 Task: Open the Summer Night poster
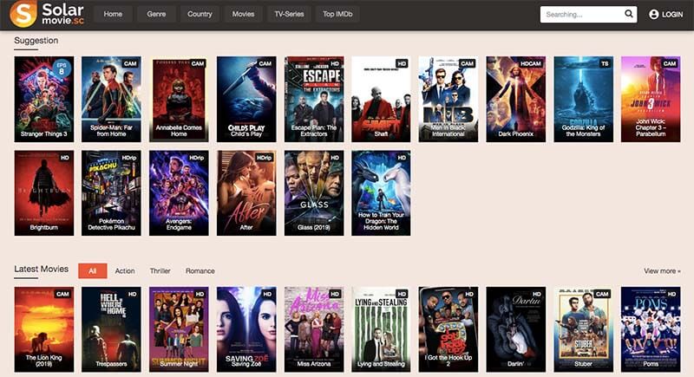click(x=179, y=329)
